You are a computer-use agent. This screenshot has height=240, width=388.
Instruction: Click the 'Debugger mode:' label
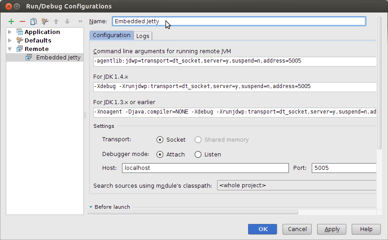pyautogui.click(x=126, y=154)
